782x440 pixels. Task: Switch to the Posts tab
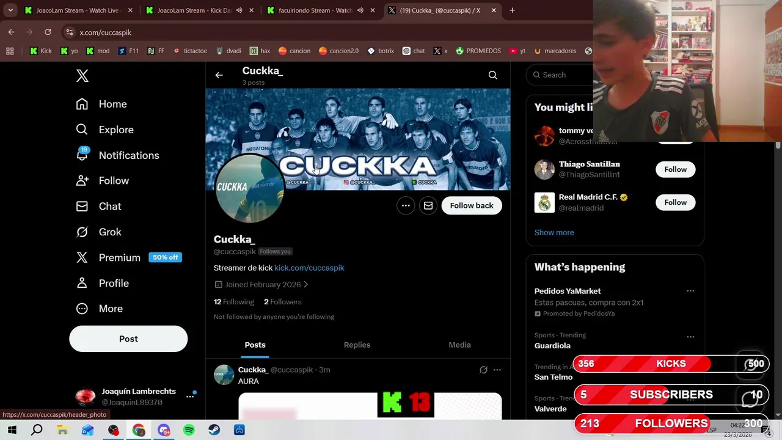[255, 345]
